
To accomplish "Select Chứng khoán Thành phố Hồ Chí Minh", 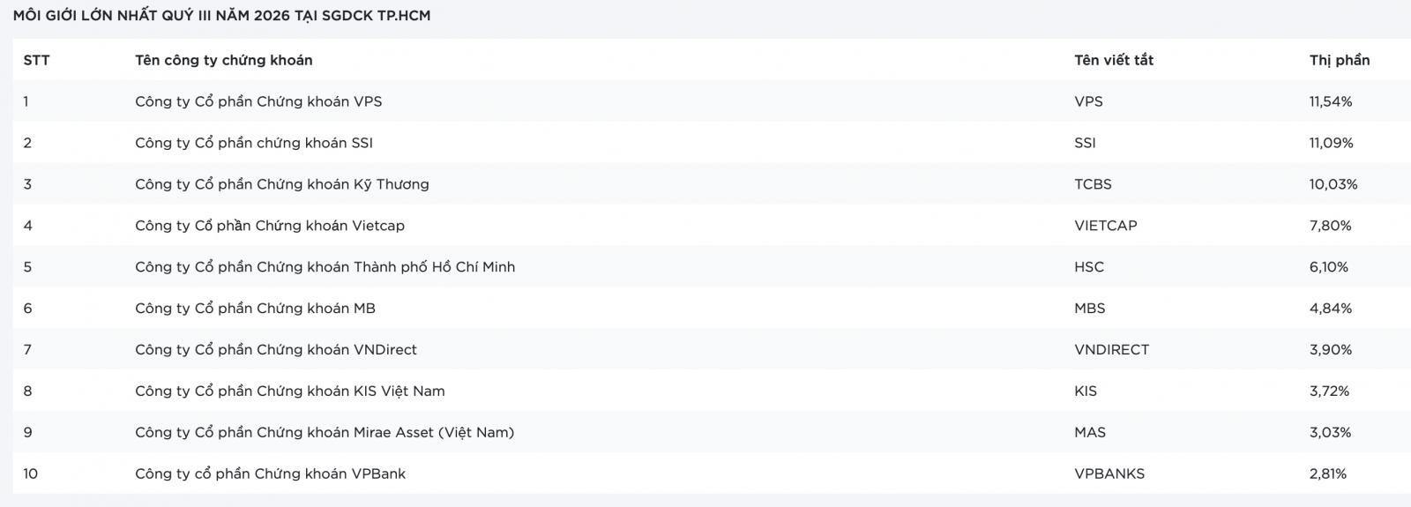I will coord(325,267).
